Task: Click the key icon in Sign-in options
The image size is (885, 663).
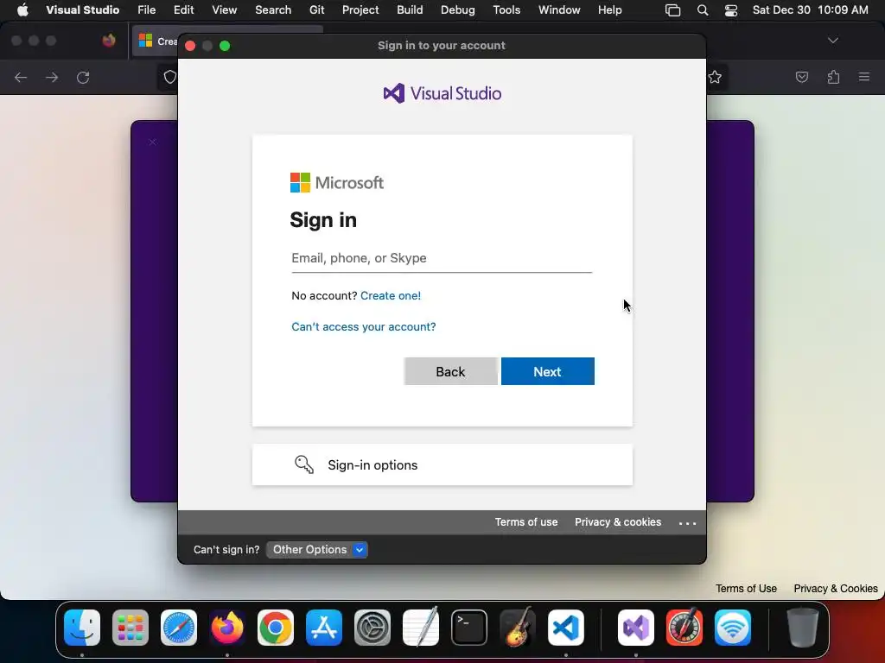Action: coord(304,464)
